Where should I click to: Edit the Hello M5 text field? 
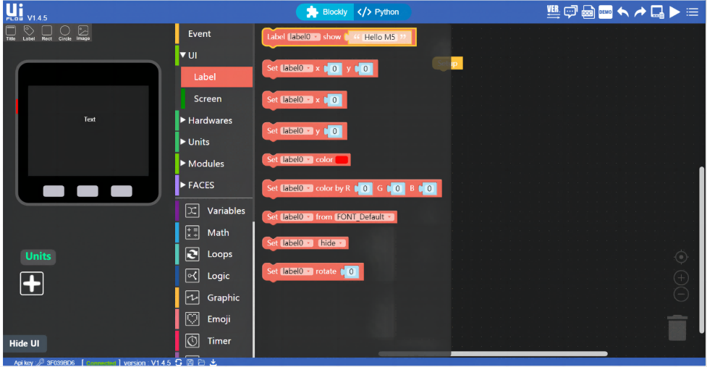coord(380,37)
